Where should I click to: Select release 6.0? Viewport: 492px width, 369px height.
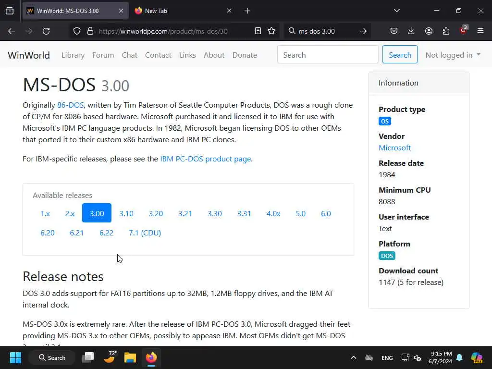(x=326, y=214)
